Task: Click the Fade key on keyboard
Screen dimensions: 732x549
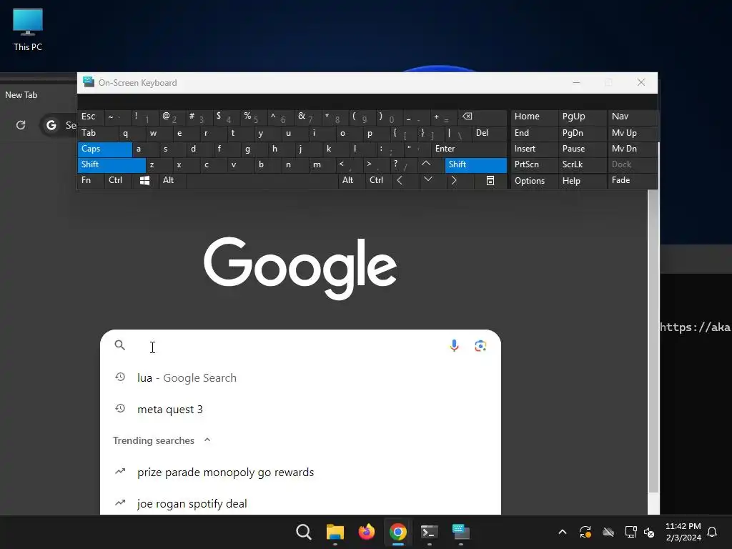Action: (632, 181)
